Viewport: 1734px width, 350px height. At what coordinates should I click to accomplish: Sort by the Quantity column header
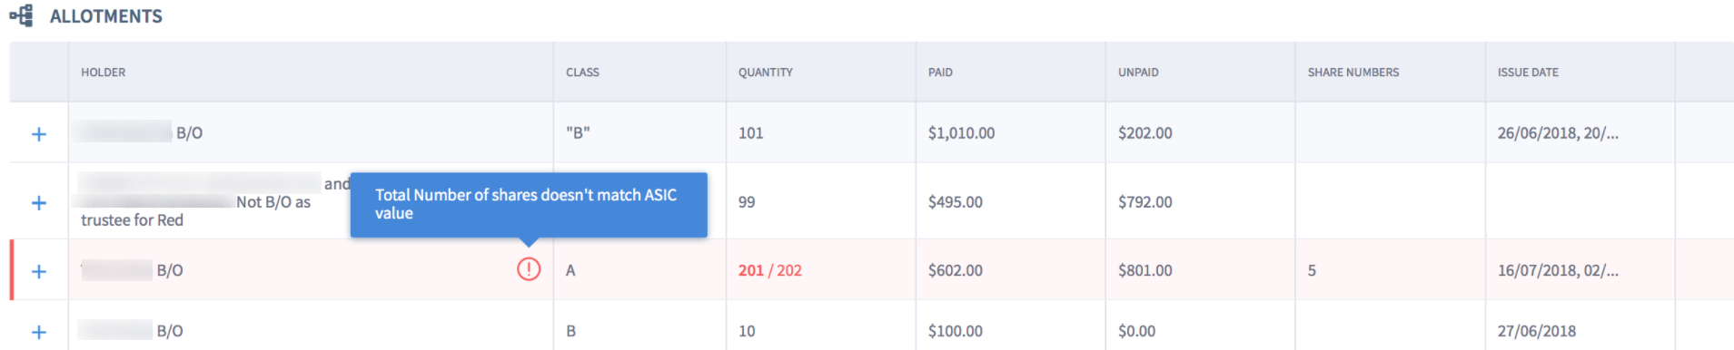coord(766,73)
